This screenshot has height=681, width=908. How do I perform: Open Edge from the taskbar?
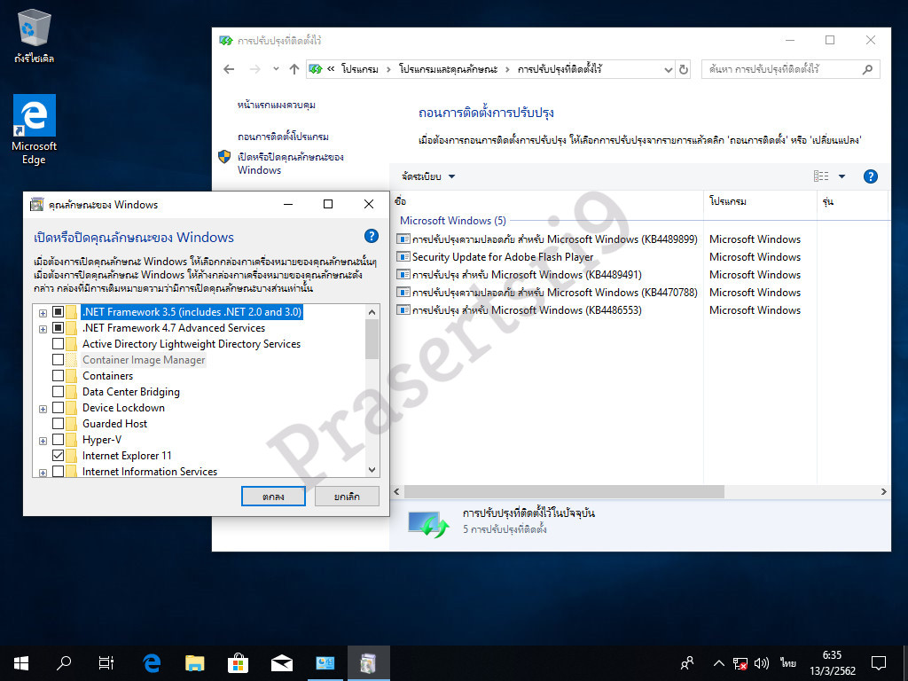click(152, 663)
